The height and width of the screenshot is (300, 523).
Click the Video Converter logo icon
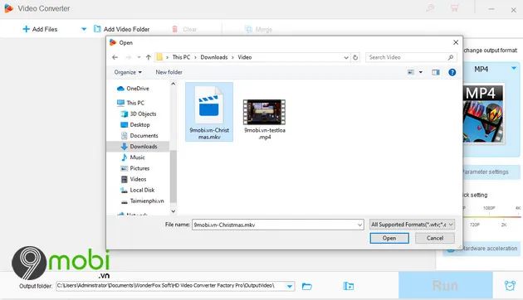[8, 8]
